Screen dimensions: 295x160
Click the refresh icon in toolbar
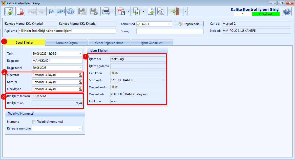pos(70,11)
